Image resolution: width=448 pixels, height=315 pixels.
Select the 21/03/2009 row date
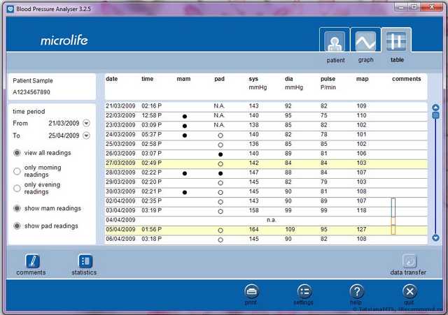click(x=120, y=105)
